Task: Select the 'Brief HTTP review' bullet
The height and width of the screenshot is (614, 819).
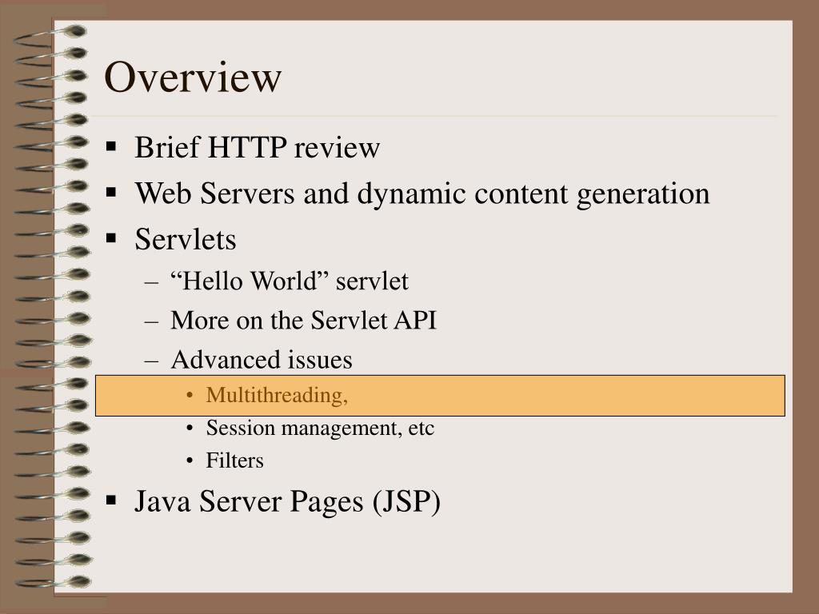Action: pyautogui.click(x=257, y=147)
